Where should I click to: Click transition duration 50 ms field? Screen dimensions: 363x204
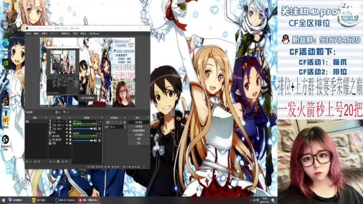[x=116, y=127]
